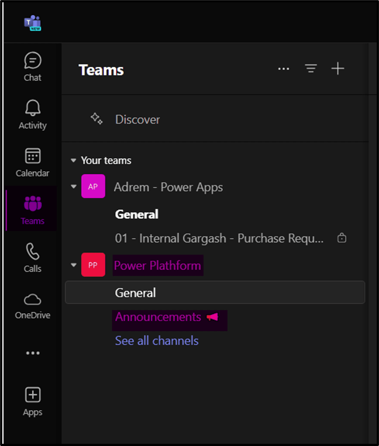Collapse the Power Plathform team
The image size is (379, 446).
pos(73,265)
